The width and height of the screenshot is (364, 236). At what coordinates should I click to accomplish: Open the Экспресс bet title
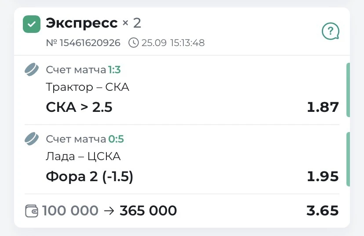(x=82, y=23)
